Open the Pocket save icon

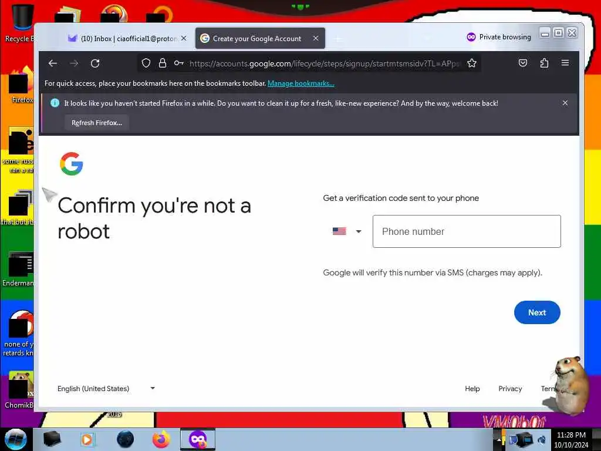pos(523,63)
